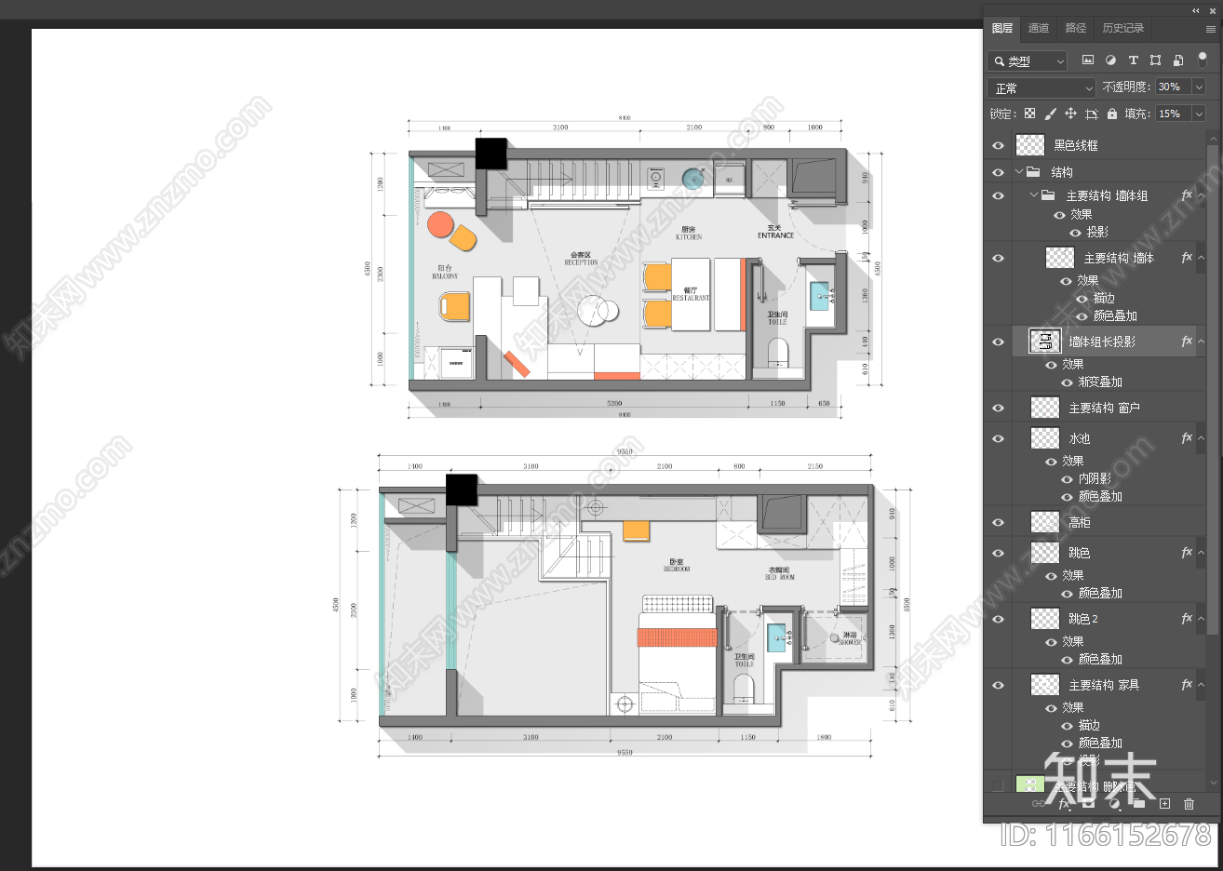The width and height of the screenshot is (1223, 871).
Task: Toggle the layer filtering on/off switch
Action: [x=1203, y=60]
